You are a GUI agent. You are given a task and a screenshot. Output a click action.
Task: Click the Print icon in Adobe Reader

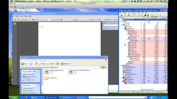(x=33, y=20)
